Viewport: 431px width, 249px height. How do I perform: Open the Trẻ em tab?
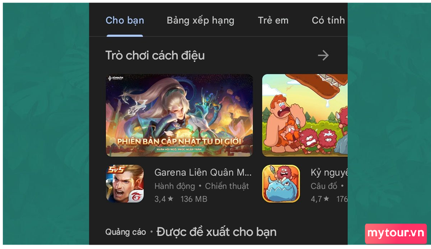pyautogui.click(x=273, y=20)
